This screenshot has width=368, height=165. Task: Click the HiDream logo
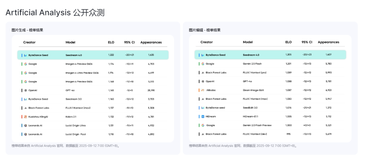coord(203,116)
